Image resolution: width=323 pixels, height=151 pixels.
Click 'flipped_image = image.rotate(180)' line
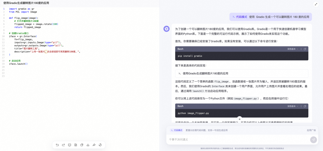tap(36, 24)
